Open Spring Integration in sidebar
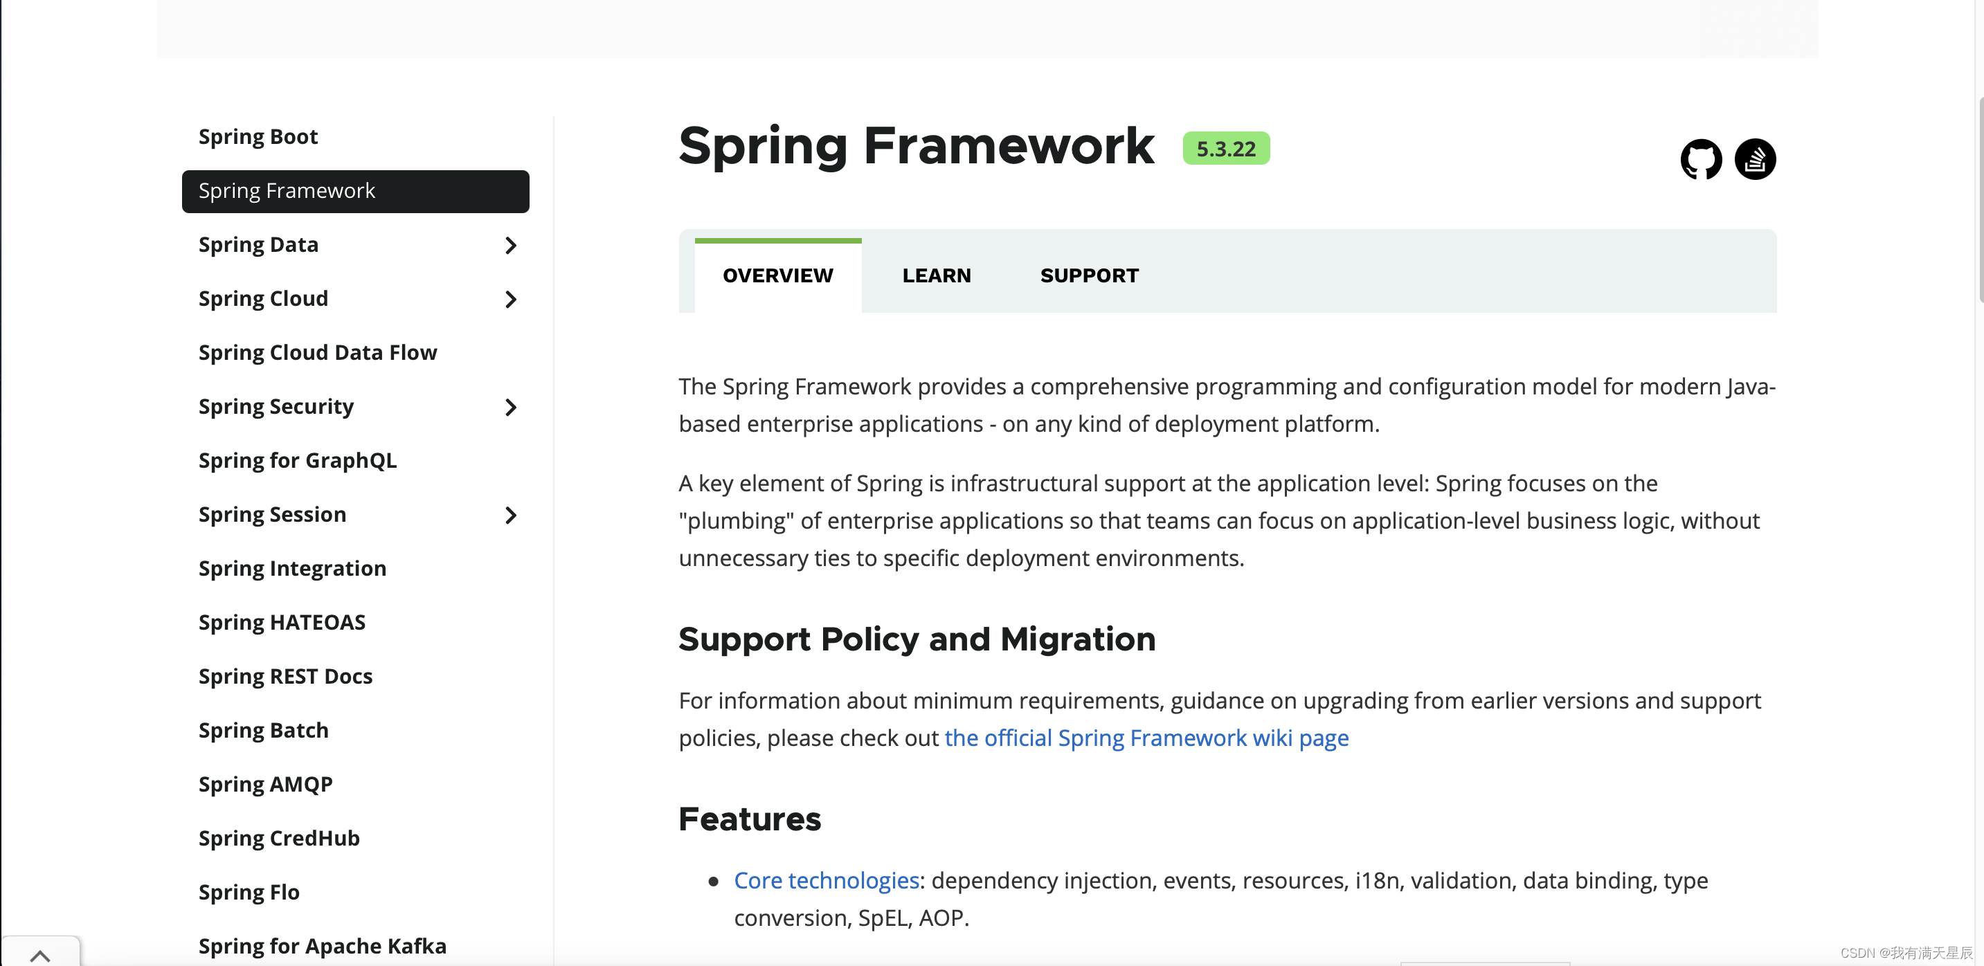Viewport: 1984px width, 966px height. pyautogui.click(x=292, y=568)
